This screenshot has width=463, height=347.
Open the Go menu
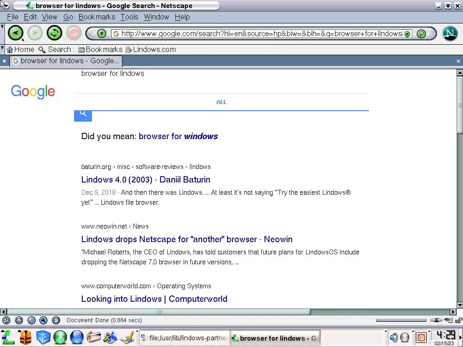[x=68, y=17]
